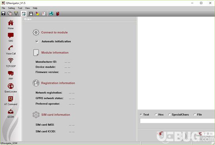Screen dimensions: 215x145
Task: Click the red book toolbar icon
Action: point(58,13)
